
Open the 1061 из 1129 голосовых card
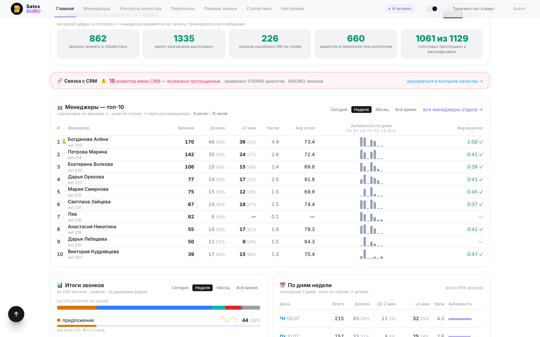click(x=442, y=44)
